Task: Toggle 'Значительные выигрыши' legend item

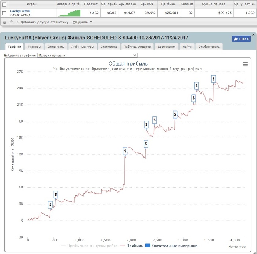Action: click(x=171, y=246)
